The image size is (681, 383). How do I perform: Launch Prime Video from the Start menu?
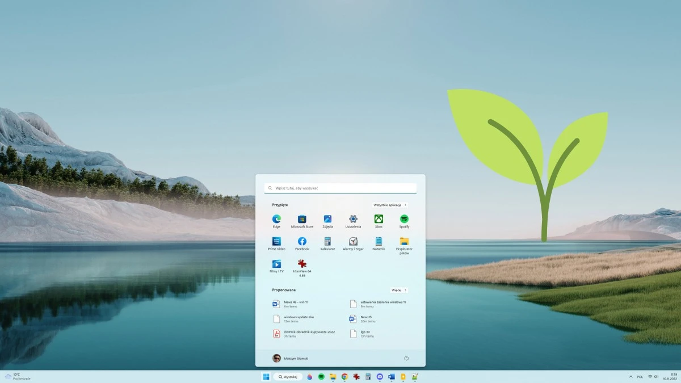[276, 242]
